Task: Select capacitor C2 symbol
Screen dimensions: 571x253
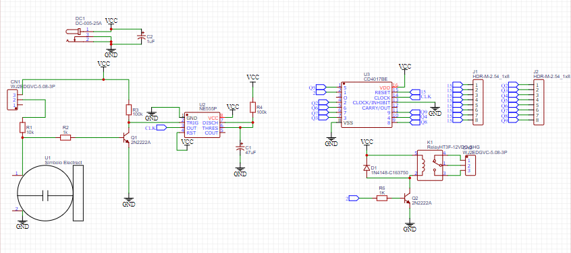Action: [x=141, y=36]
